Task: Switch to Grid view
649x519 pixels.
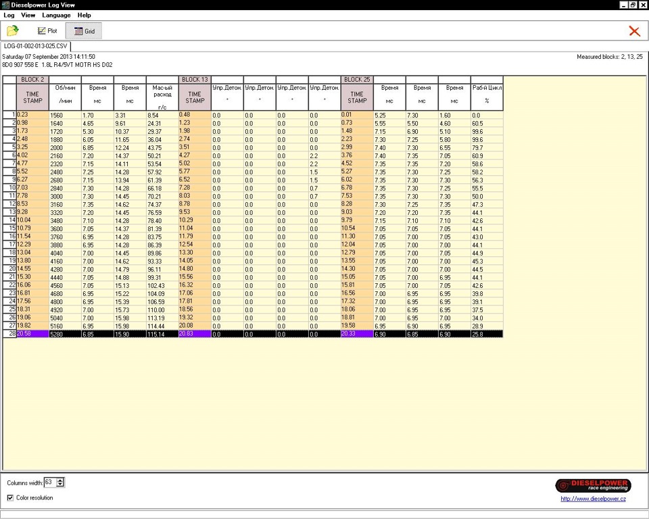Action: click(x=84, y=31)
